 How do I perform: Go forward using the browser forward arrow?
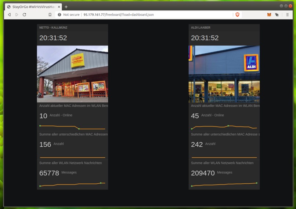click(17, 15)
